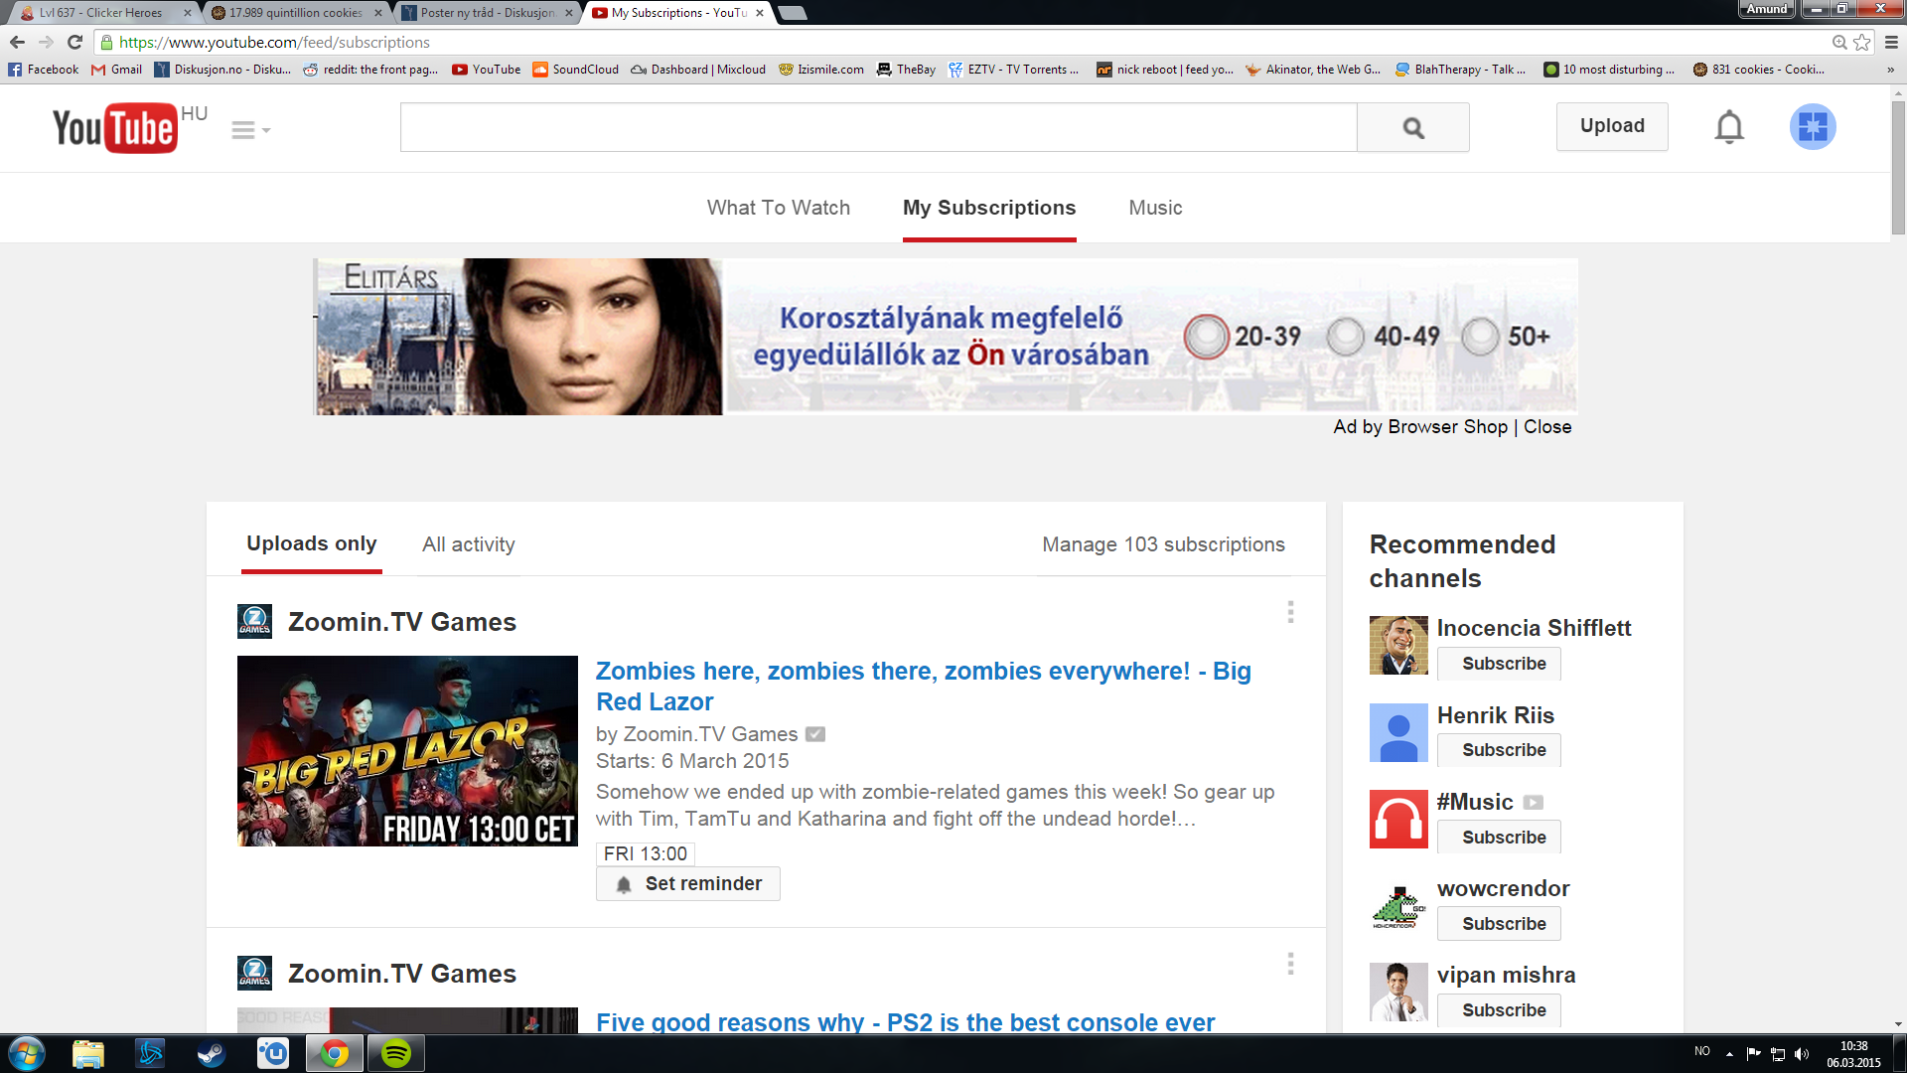Subscribe to vipan mishra
The width and height of the screenshot is (1907, 1073).
click(1498, 1010)
